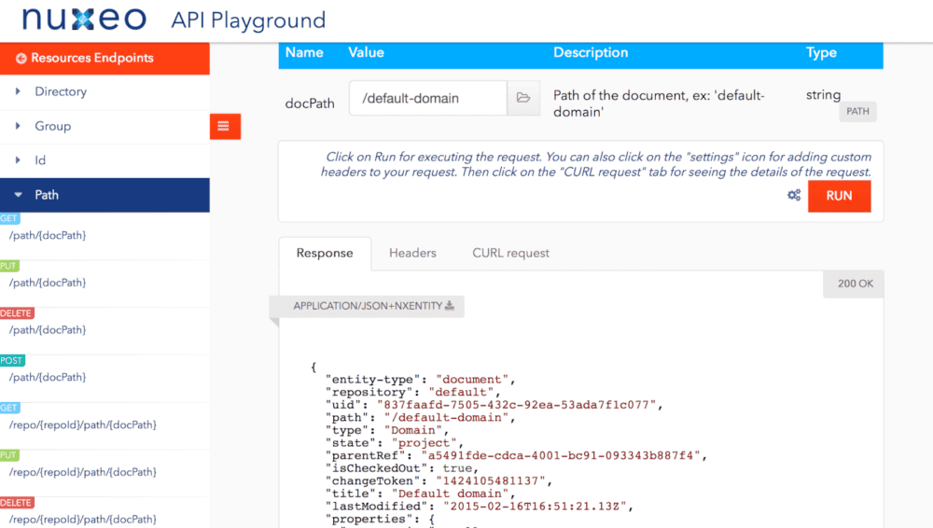This screenshot has width=933, height=528.
Task: Open the POST /path/{docPath} endpoint
Action: (47, 378)
